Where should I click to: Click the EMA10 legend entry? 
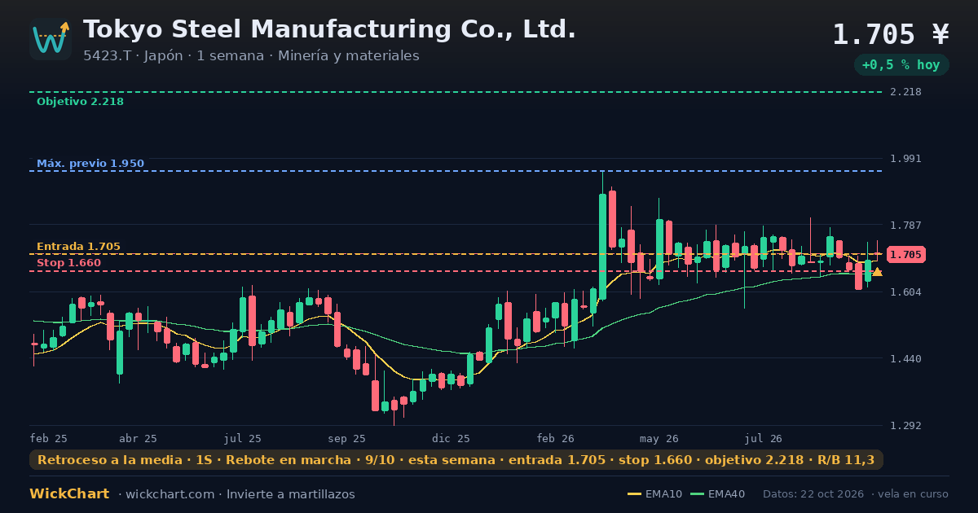coord(655,494)
